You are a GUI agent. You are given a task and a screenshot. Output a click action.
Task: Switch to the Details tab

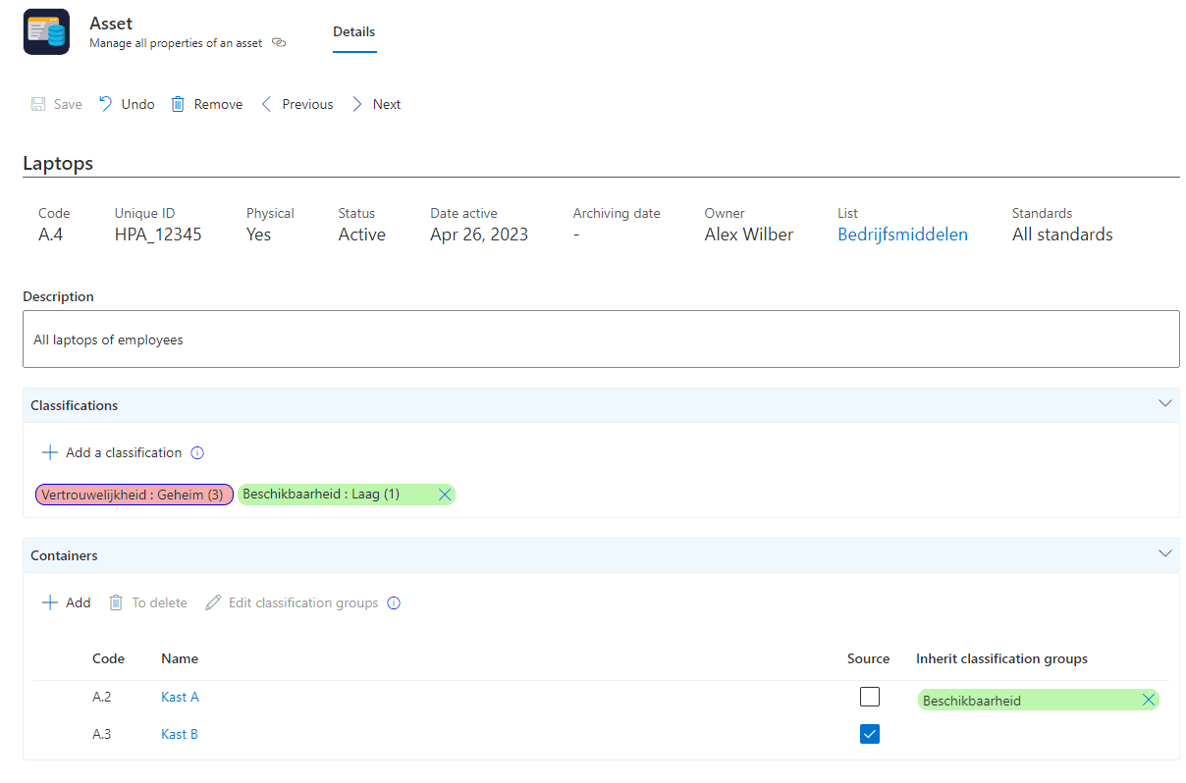click(x=353, y=31)
